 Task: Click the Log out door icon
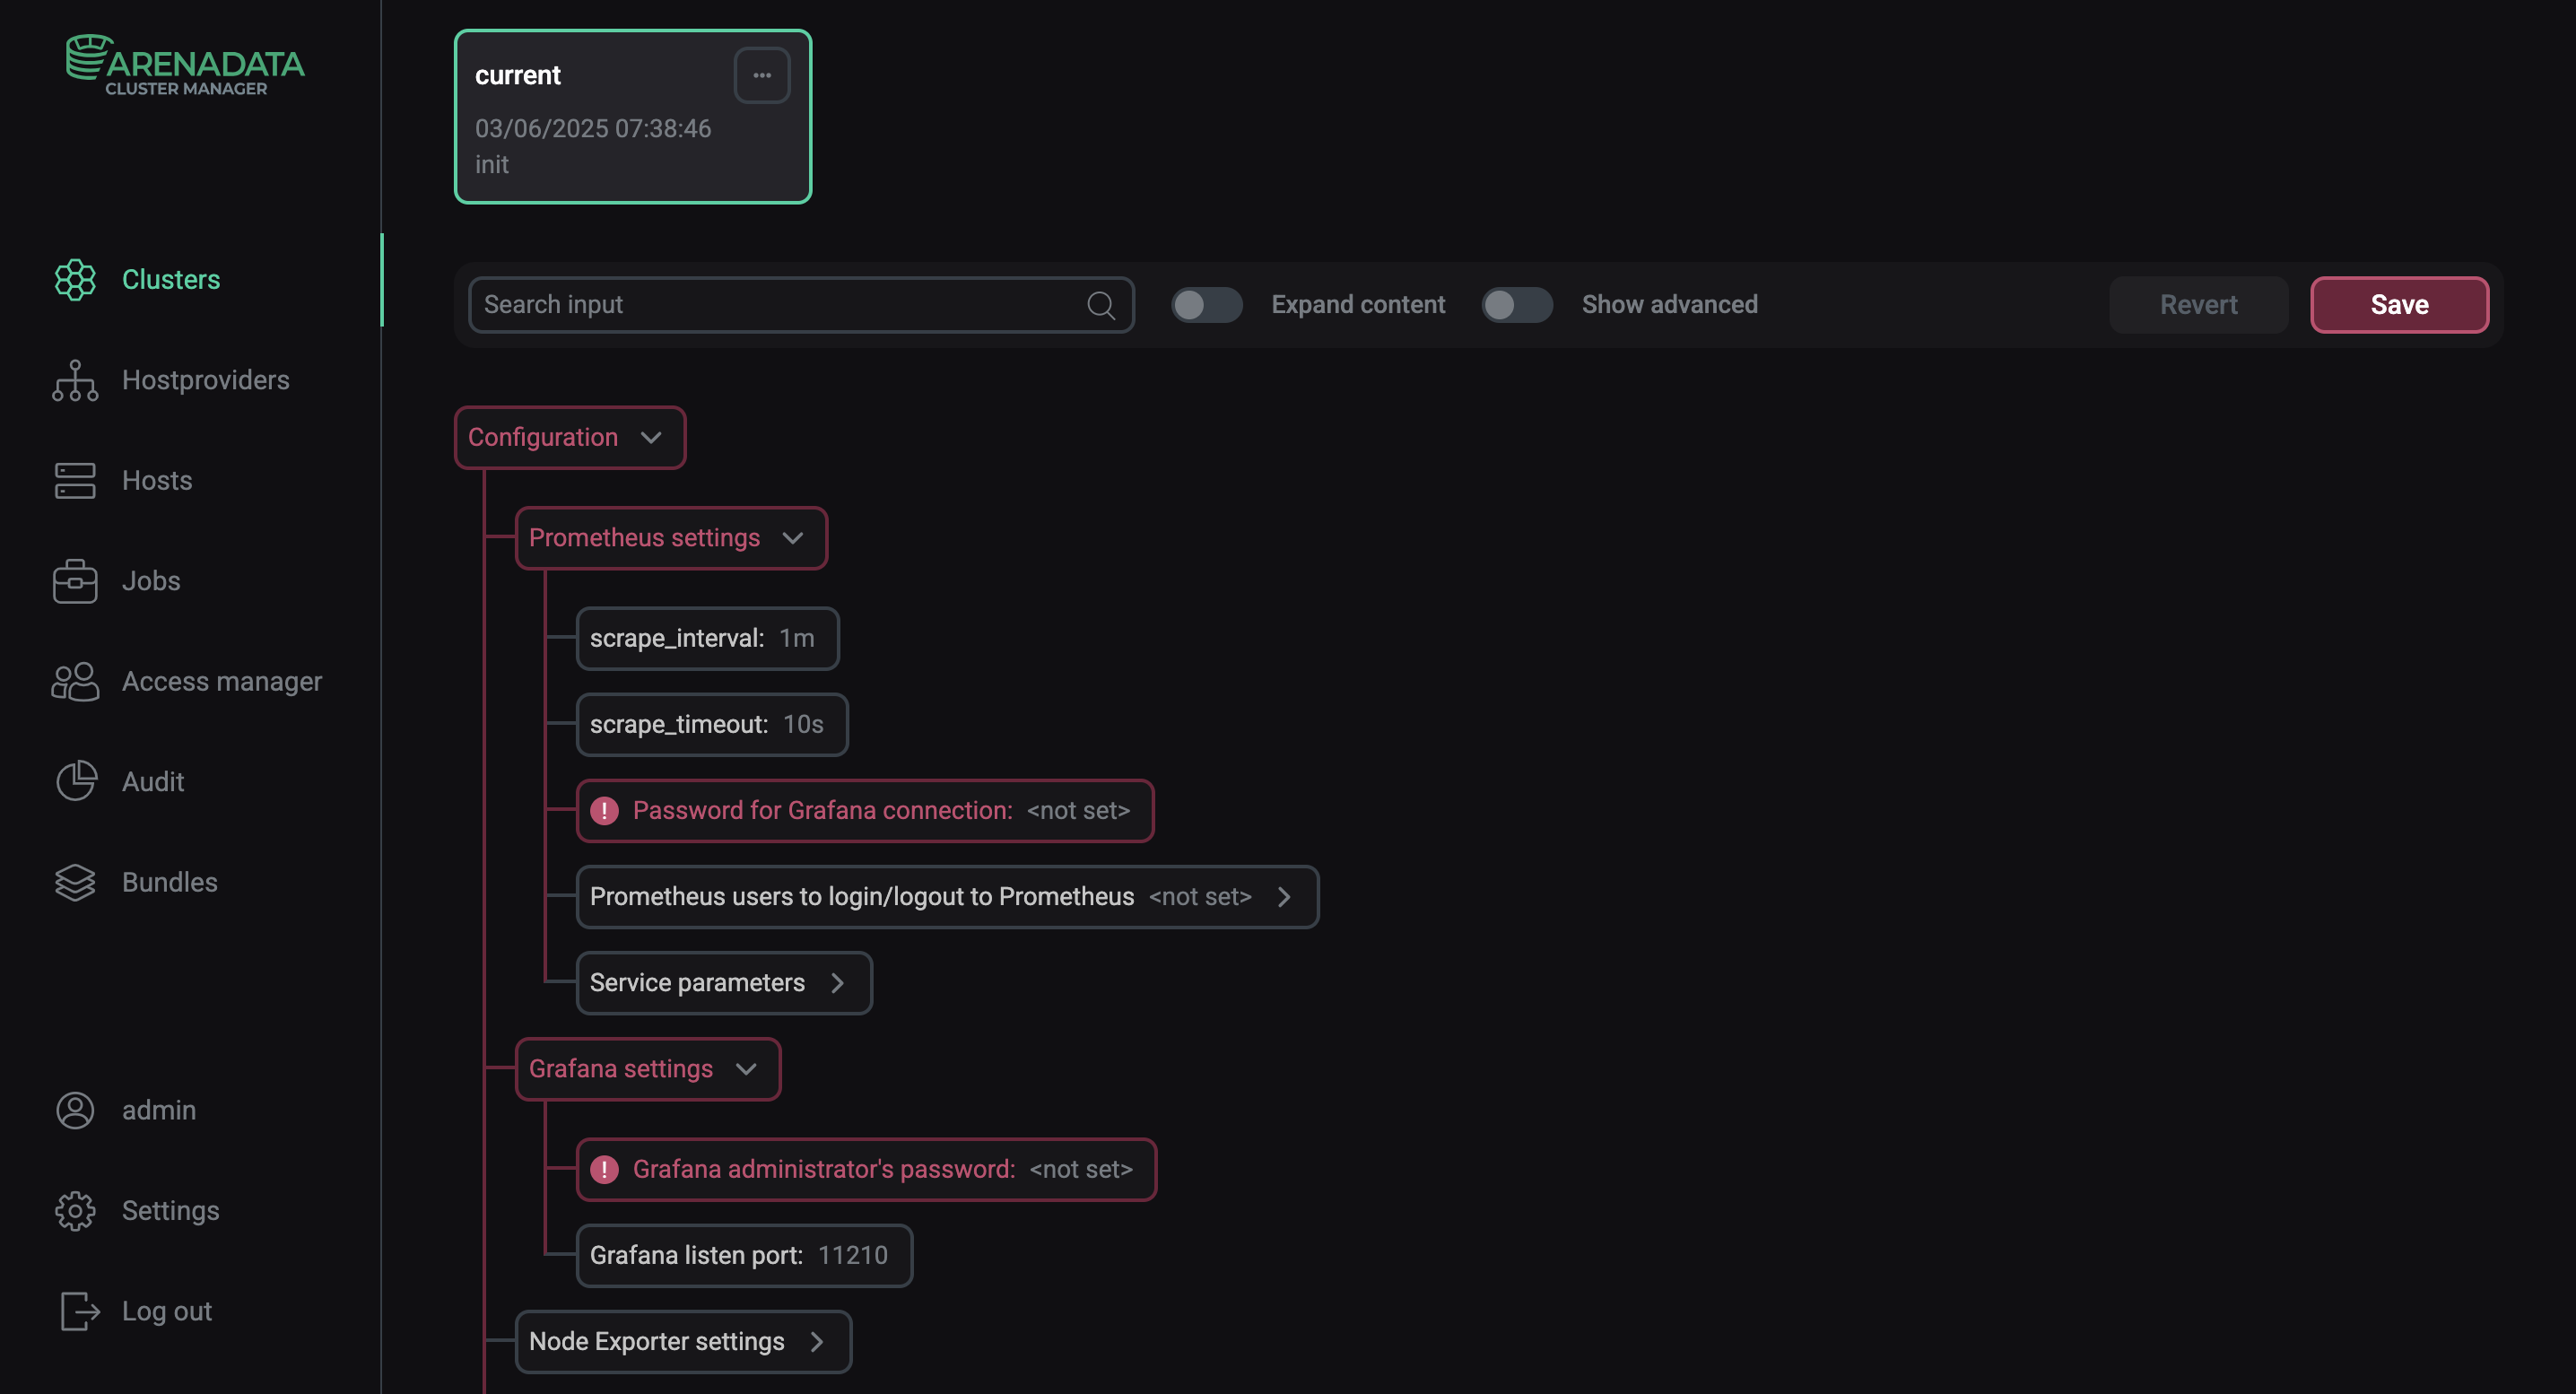pyautogui.click(x=79, y=1312)
